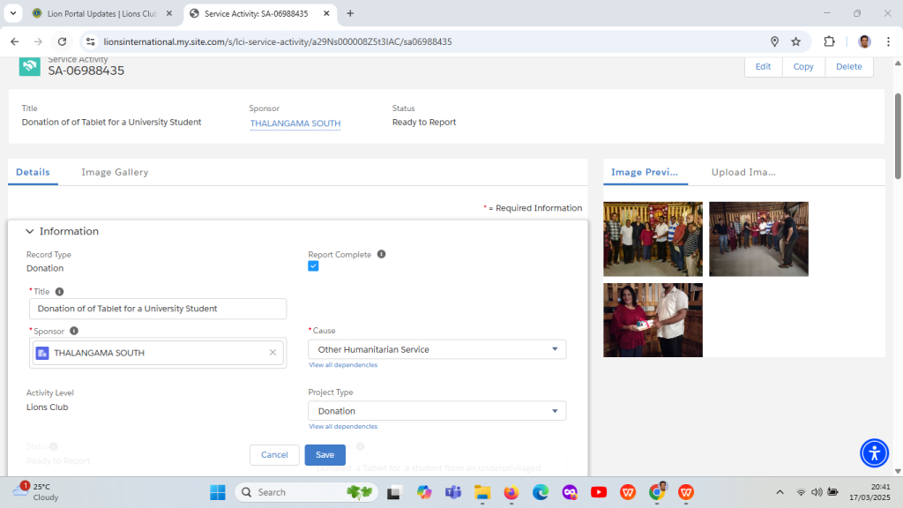
Task: Open the tablet handover photo thumbnail
Action: click(653, 319)
